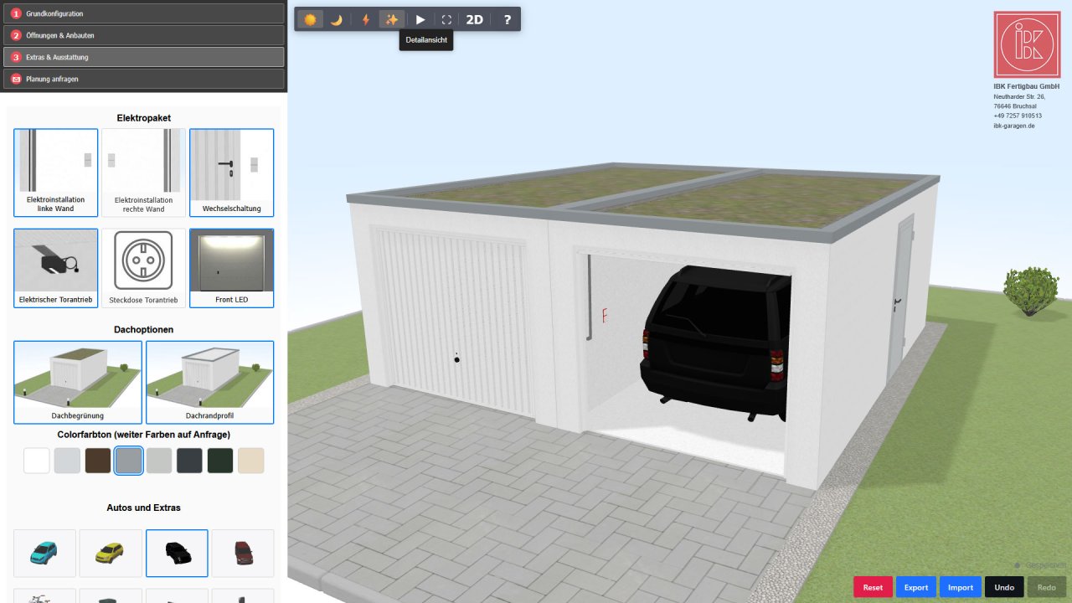Screen dimensions: 1072x603
Task: Click the Reset button
Action: coord(873,587)
